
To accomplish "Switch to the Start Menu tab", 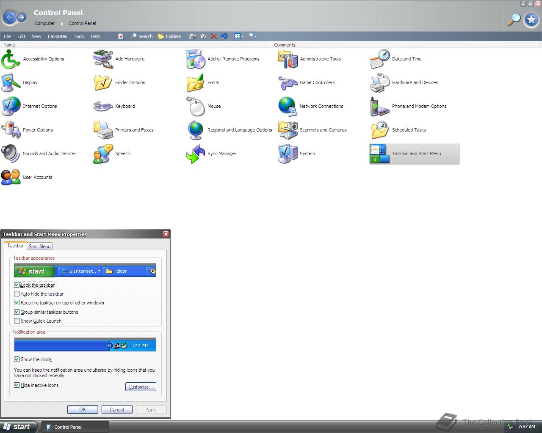I will click(40, 247).
